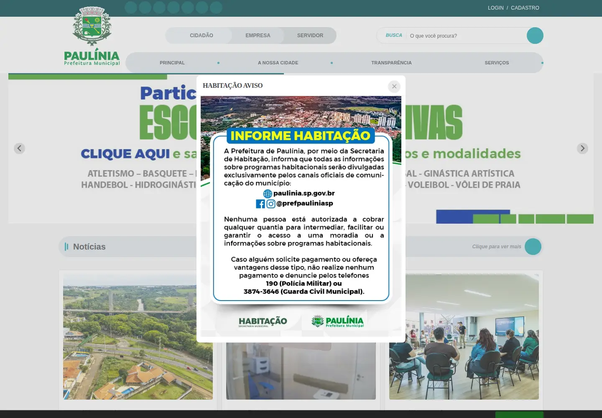Viewport: 602px width, 418px height.
Task: Select the SERVIDOR tab
Action: coord(310,36)
